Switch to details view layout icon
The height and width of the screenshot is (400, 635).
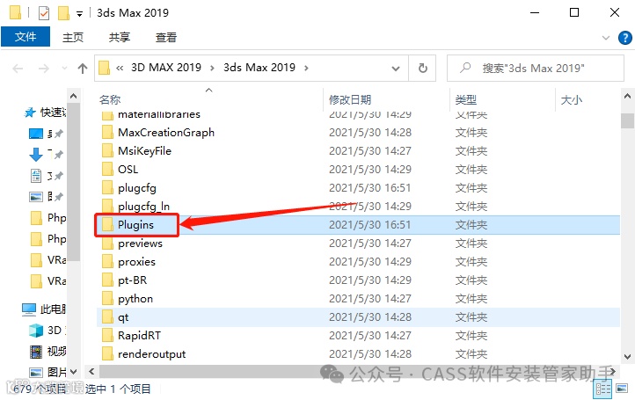tap(602, 389)
